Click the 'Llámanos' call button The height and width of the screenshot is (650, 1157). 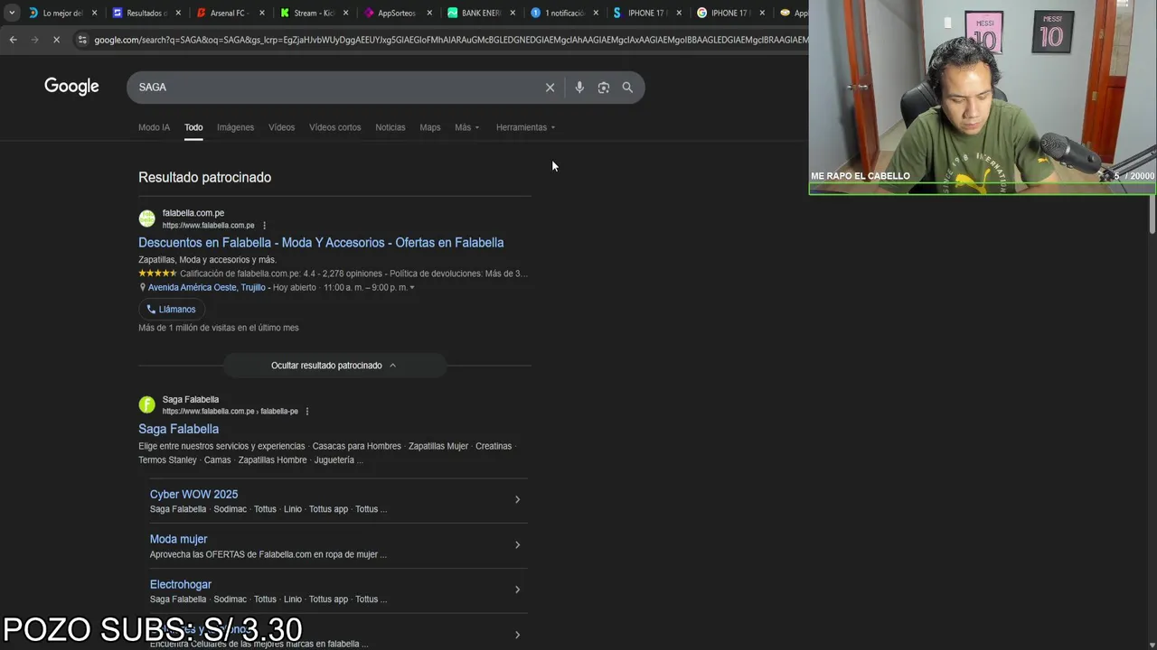pyautogui.click(x=171, y=309)
